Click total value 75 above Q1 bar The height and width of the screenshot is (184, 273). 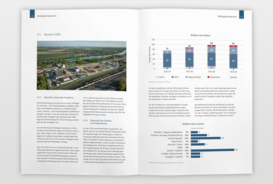tap(167, 49)
